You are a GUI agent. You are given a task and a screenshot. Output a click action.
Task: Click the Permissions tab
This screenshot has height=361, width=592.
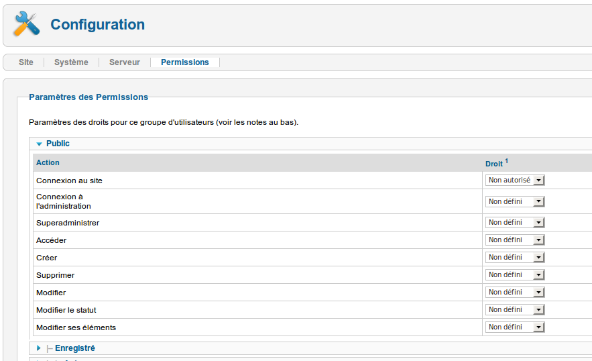click(185, 62)
